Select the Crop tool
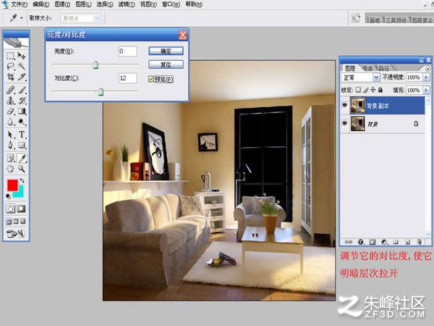This screenshot has height=326, width=434. pos(11,77)
